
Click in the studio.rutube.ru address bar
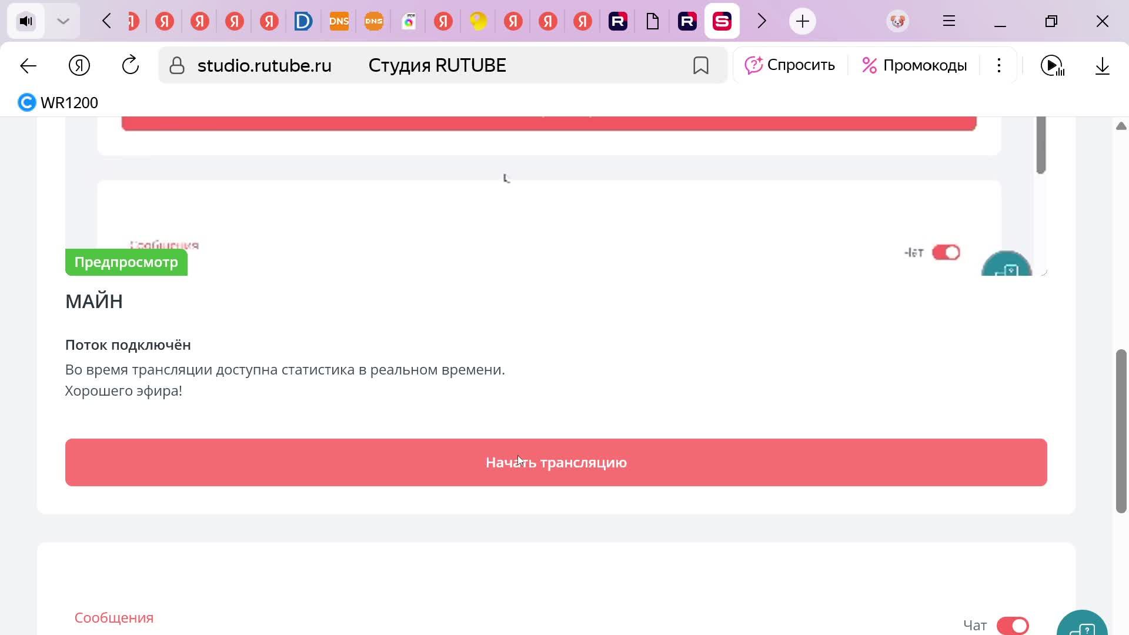412,65
